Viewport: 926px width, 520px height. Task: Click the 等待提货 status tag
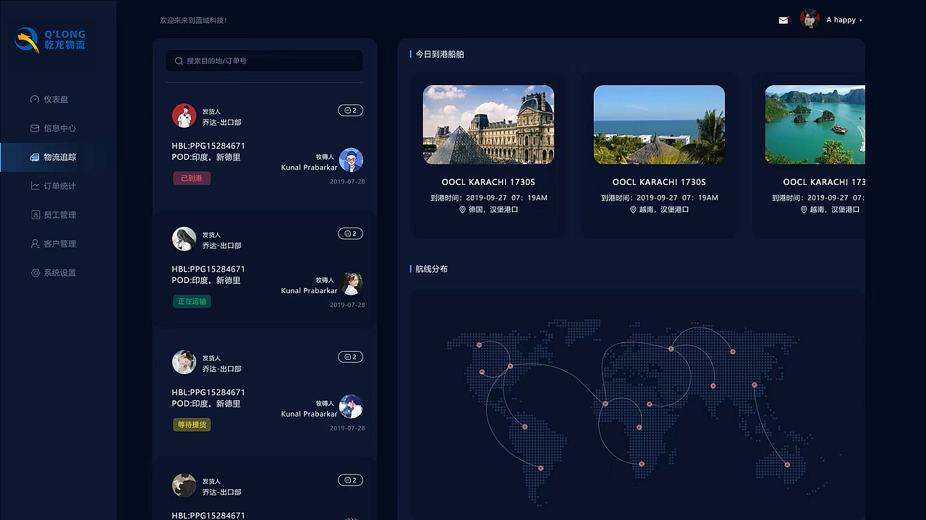[x=192, y=425]
